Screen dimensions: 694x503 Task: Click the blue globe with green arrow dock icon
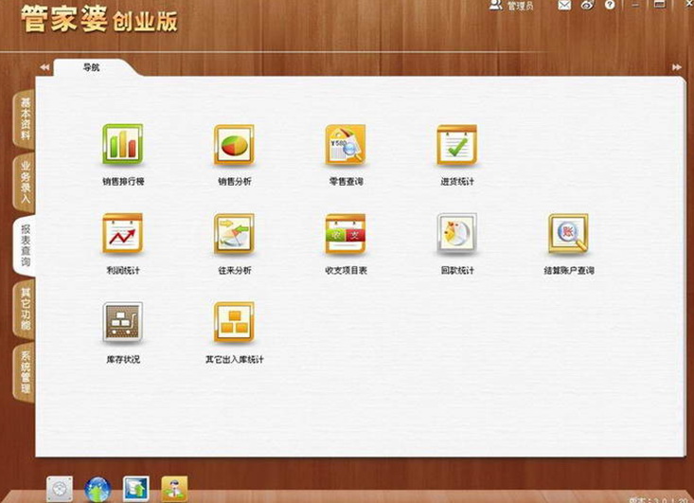coord(98,490)
